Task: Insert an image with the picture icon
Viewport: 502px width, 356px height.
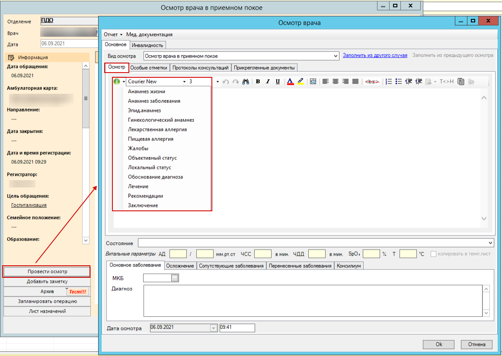Action: 313,82
